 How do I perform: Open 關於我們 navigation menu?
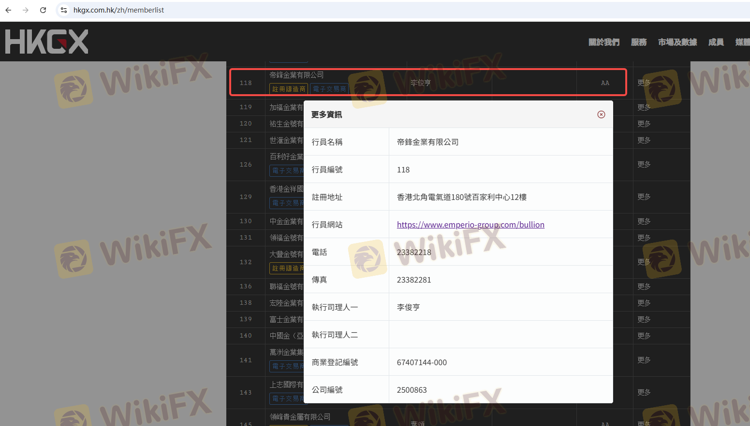pyautogui.click(x=603, y=42)
